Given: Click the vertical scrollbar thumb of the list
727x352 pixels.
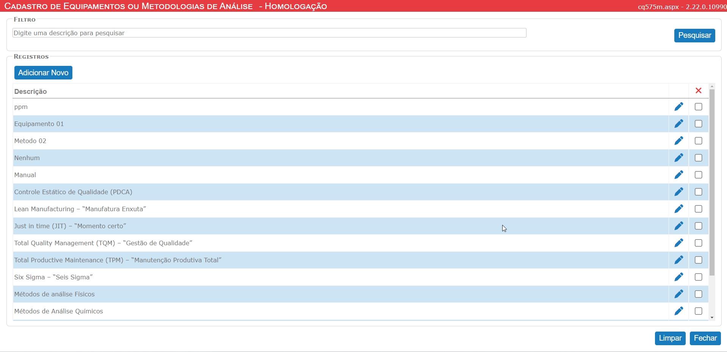Looking at the screenshot, I should point(712,182).
